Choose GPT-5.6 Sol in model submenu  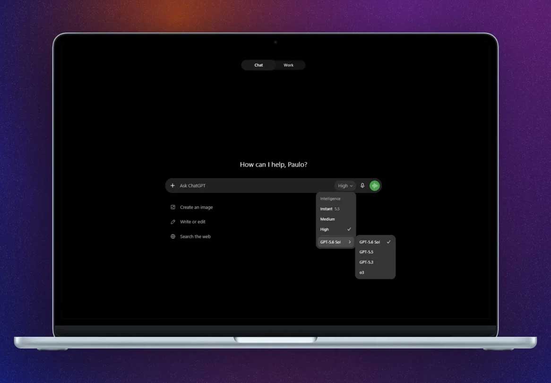coord(375,242)
